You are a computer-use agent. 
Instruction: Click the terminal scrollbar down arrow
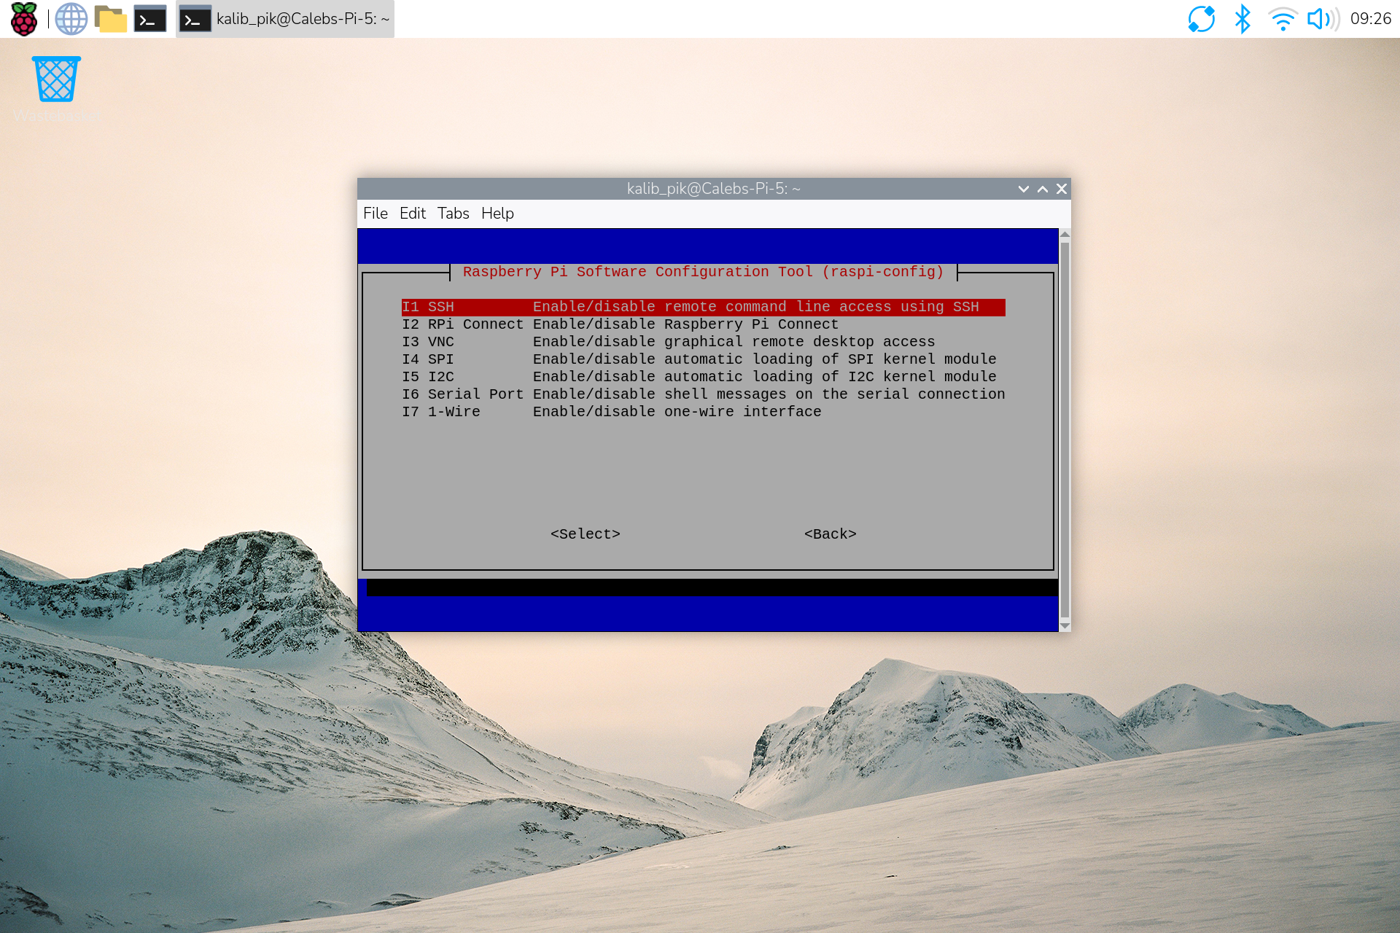click(x=1065, y=626)
